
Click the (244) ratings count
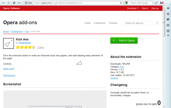[41, 48]
